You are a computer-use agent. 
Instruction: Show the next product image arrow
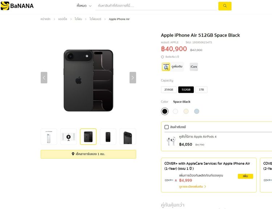tap(133, 78)
